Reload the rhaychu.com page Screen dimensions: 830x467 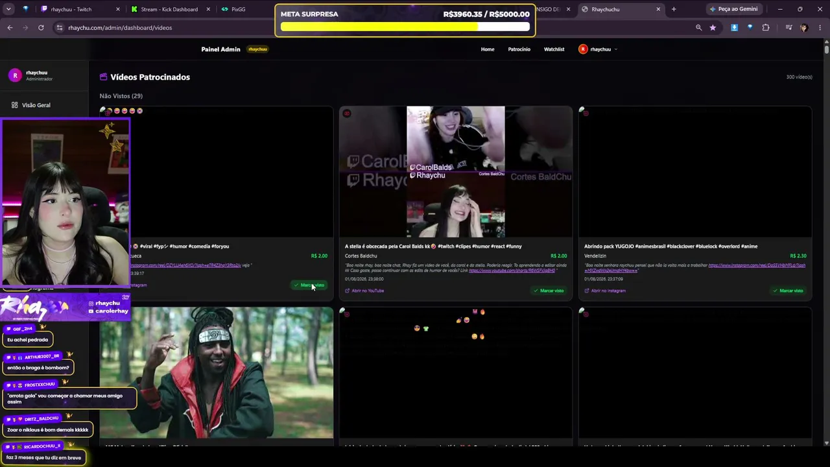pyautogui.click(x=41, y=28)
